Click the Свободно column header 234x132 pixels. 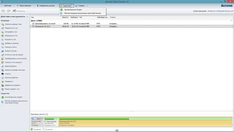[74, 17]
